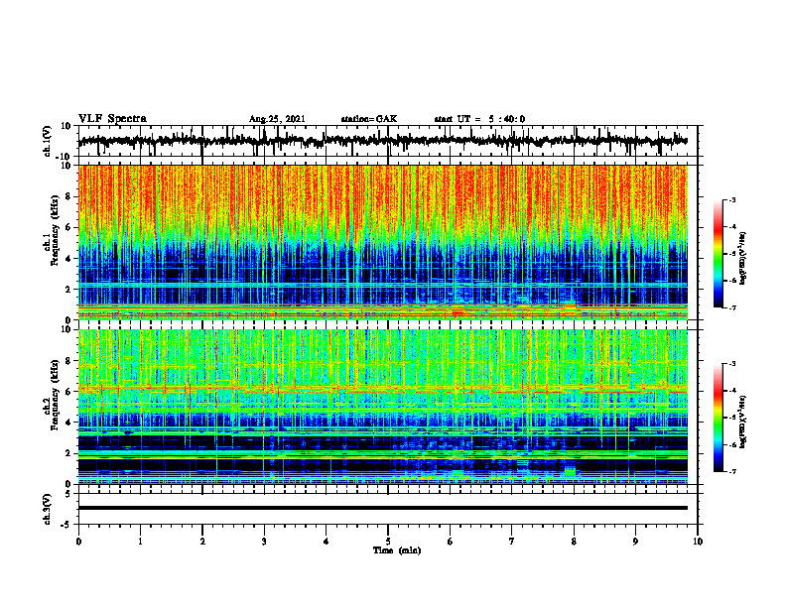Click the flat black ch.3 voltage trace
The image size is (786, 607).
tap(383, 508)
